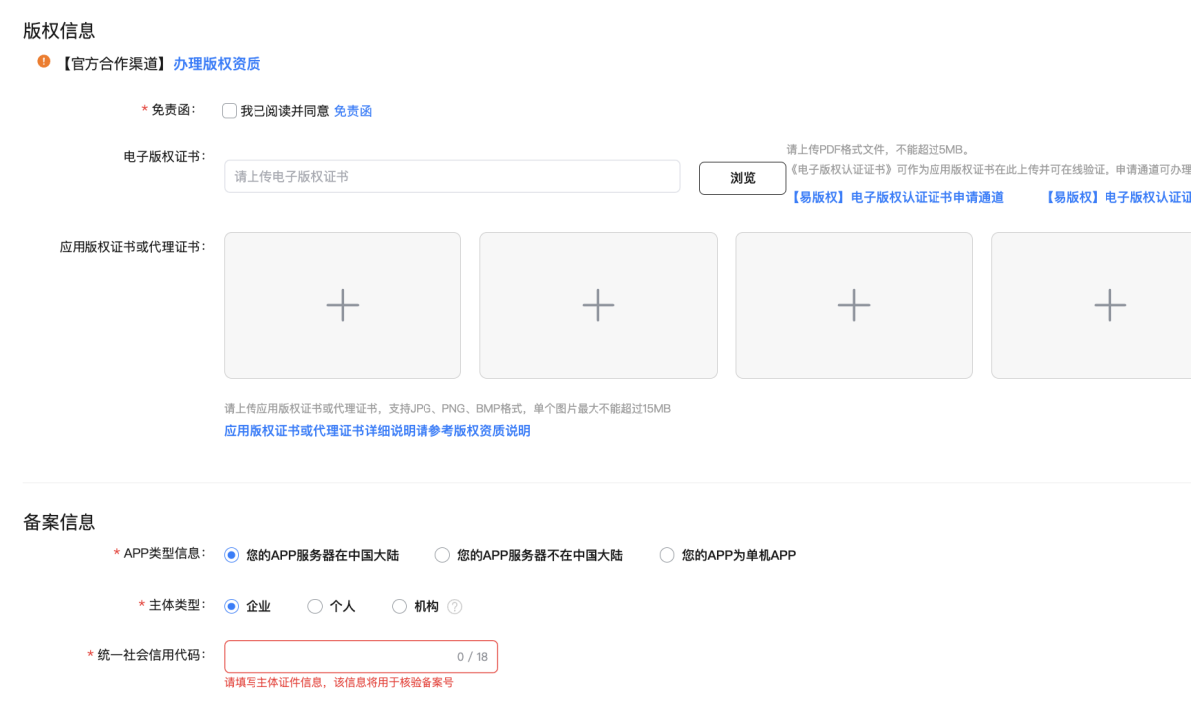Screen dimensions: 1191x716
Task: Open the 办理版权资质 link
Action: pos(217,63)
